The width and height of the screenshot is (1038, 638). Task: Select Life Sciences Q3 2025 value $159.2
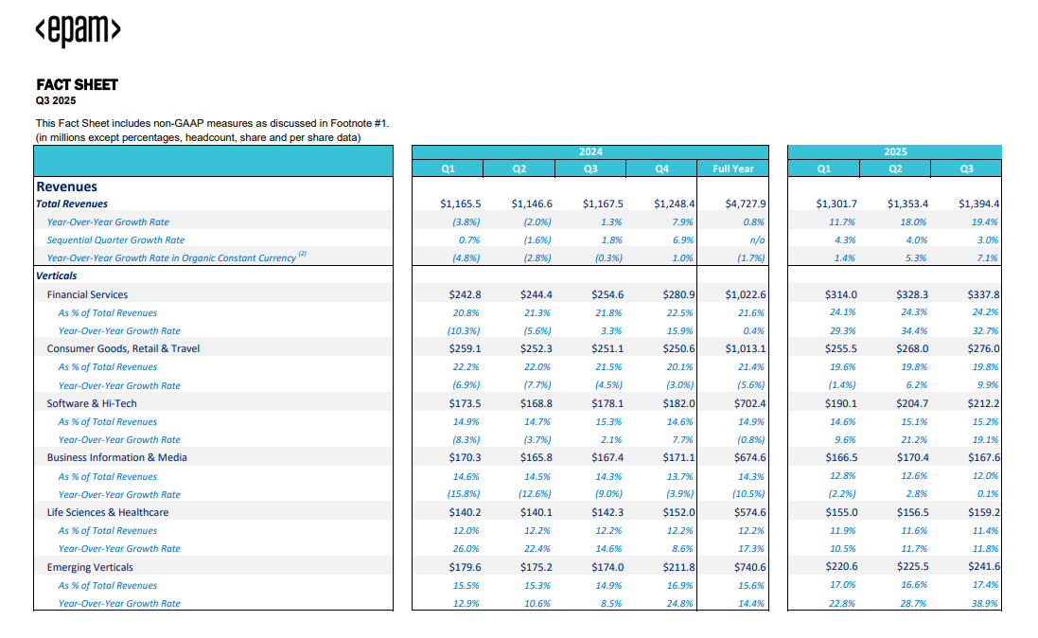coord(984,513)
